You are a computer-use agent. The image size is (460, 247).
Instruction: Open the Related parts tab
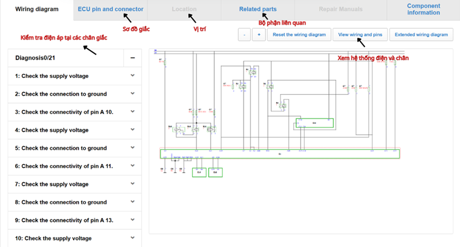pyautogui.click(x=258, y=9)
